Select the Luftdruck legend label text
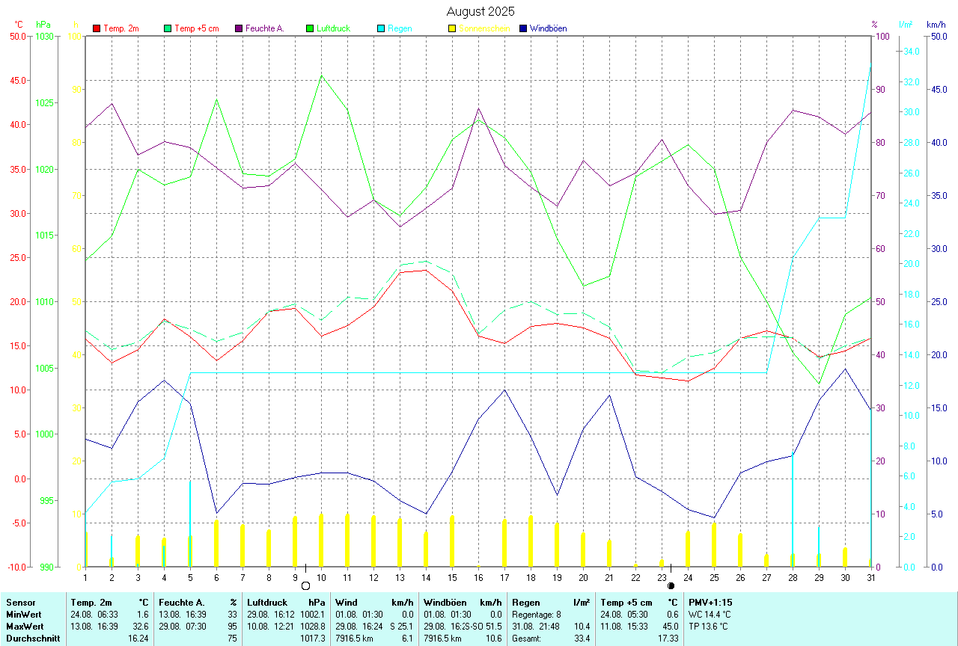Image resolution: width=958 pixels, height=646 pixels. point(333,28)
